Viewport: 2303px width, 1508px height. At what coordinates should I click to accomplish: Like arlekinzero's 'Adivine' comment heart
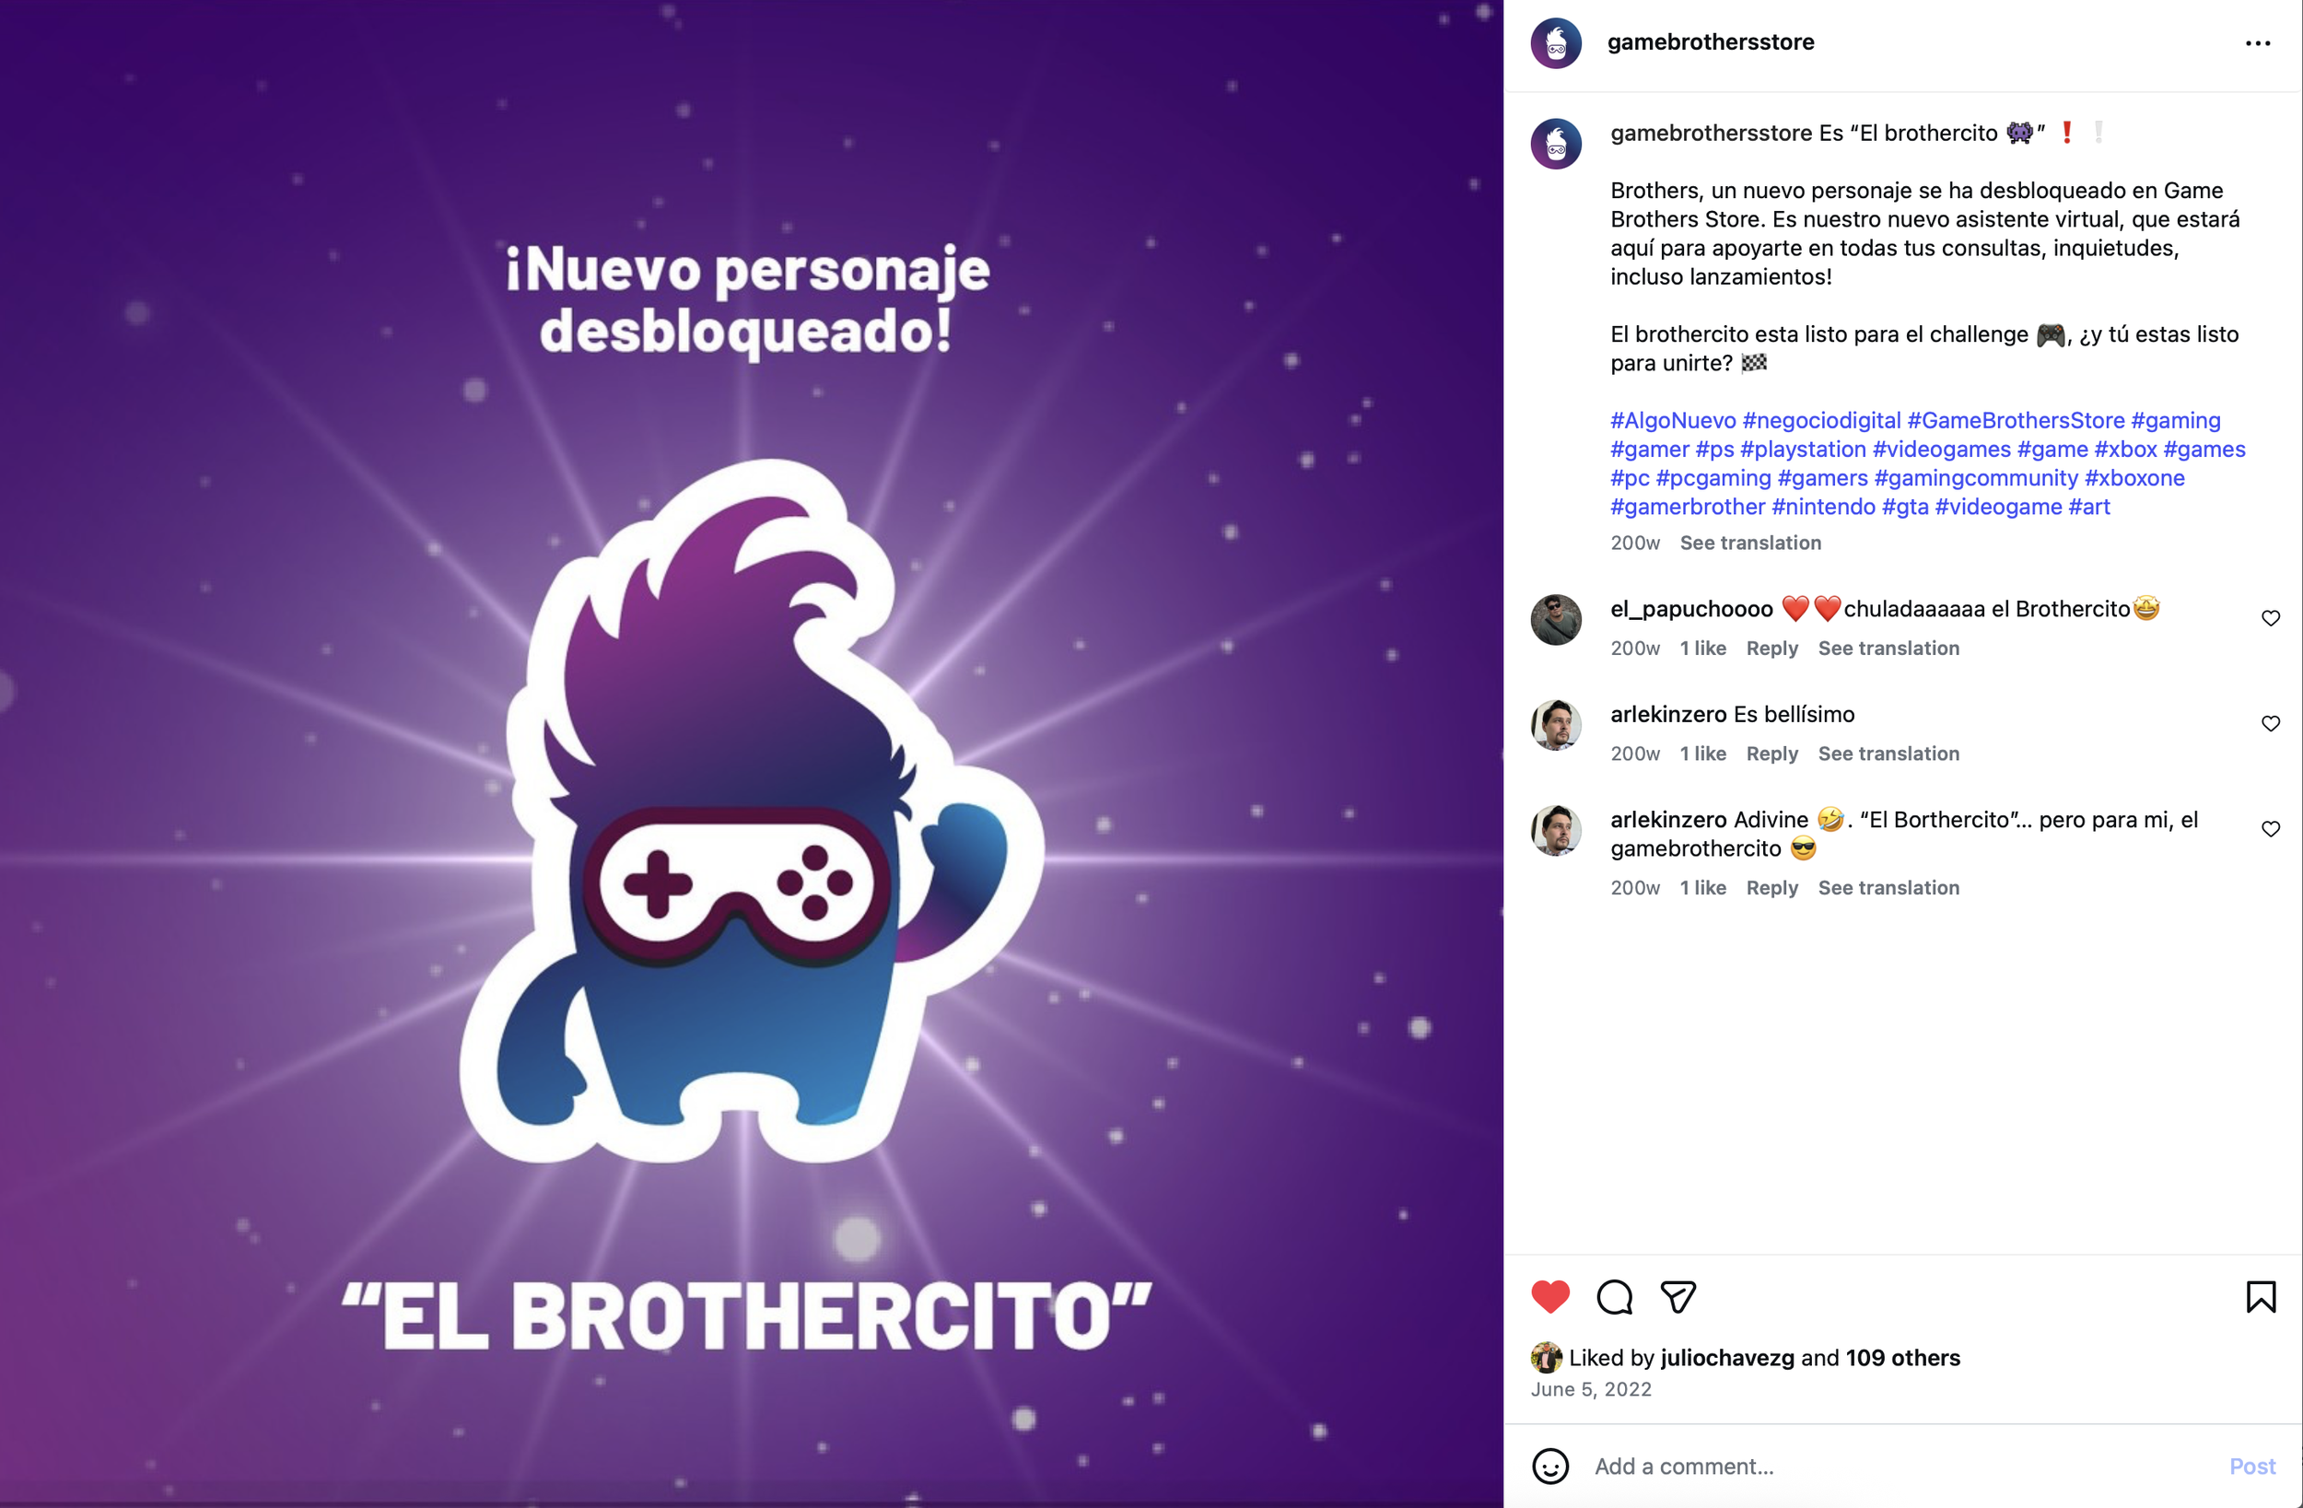point(2270,828)
